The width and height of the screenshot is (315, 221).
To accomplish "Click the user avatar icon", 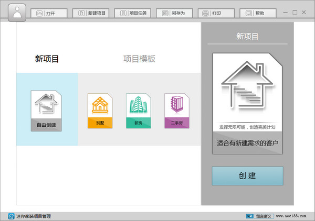I will point(17,13).
